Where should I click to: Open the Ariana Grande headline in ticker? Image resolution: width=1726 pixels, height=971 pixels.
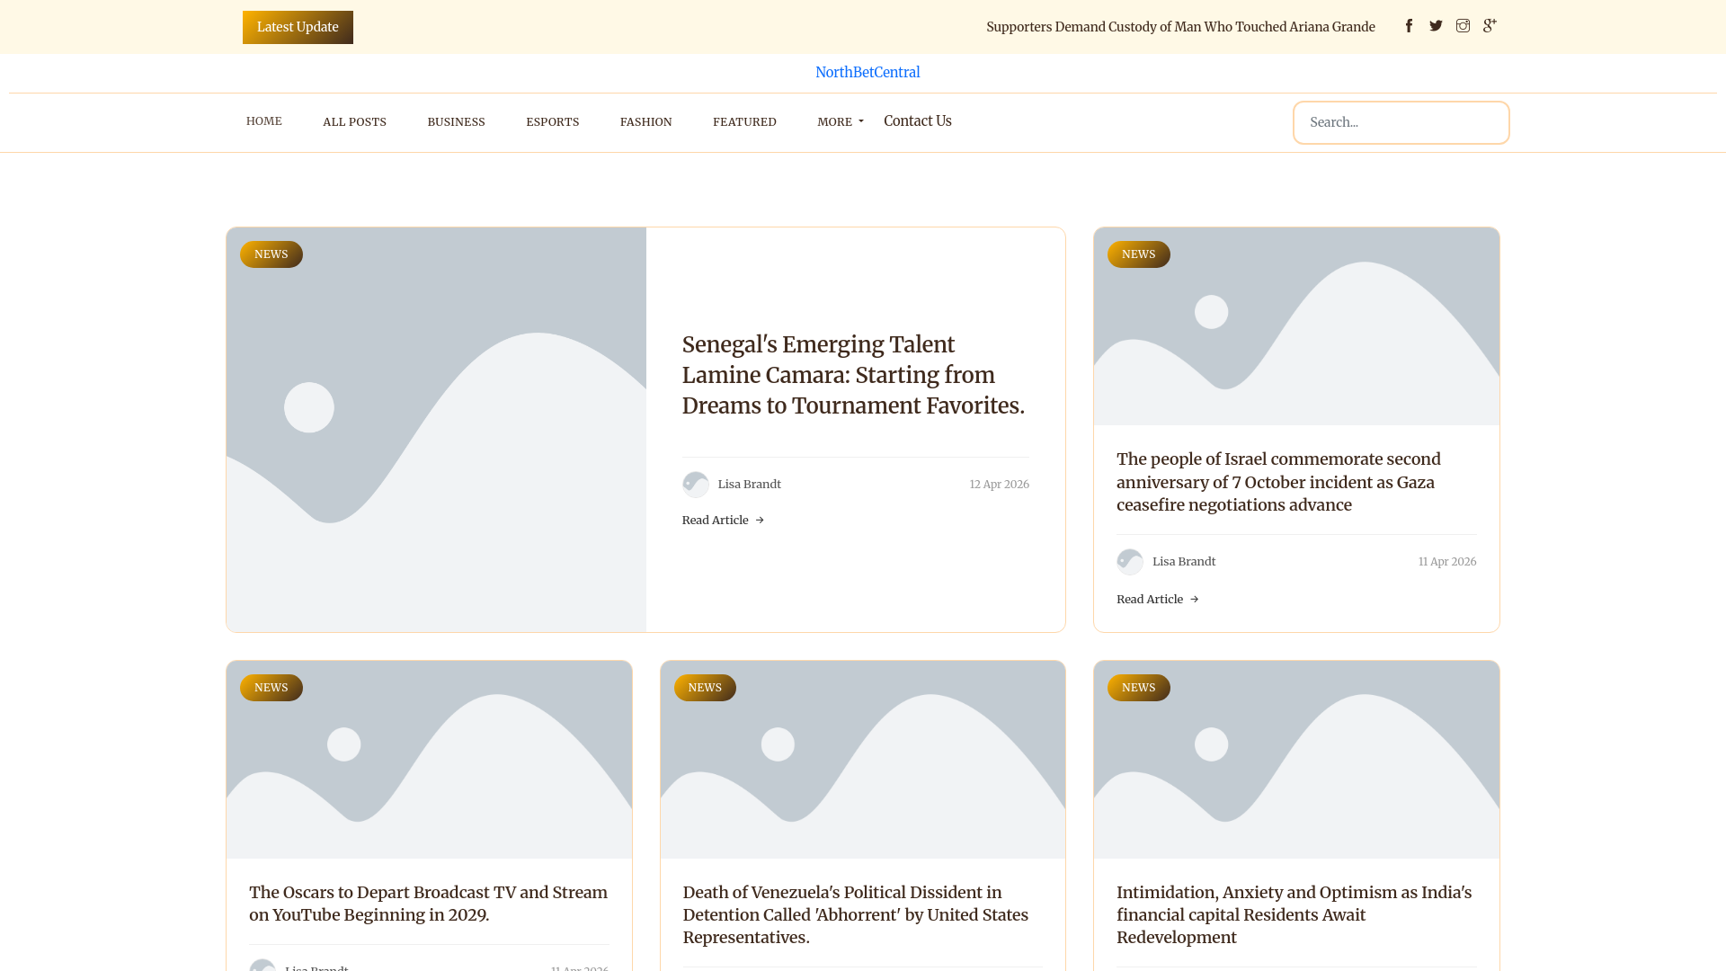[x=1179, y=27]
